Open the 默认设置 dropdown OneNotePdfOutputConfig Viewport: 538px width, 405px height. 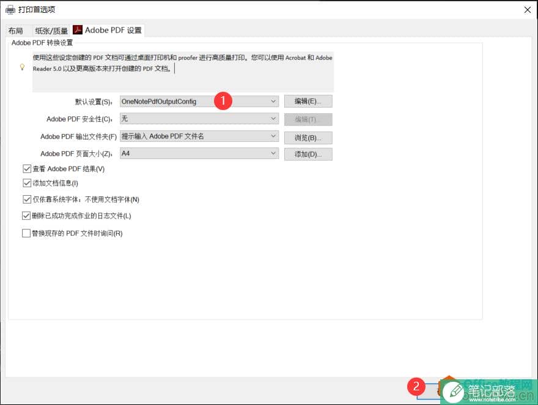click(x=199, y=102)
